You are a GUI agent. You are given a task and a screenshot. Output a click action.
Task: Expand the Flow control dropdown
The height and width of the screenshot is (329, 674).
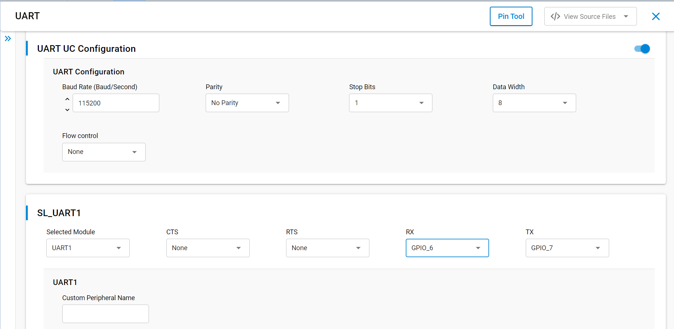104,152
